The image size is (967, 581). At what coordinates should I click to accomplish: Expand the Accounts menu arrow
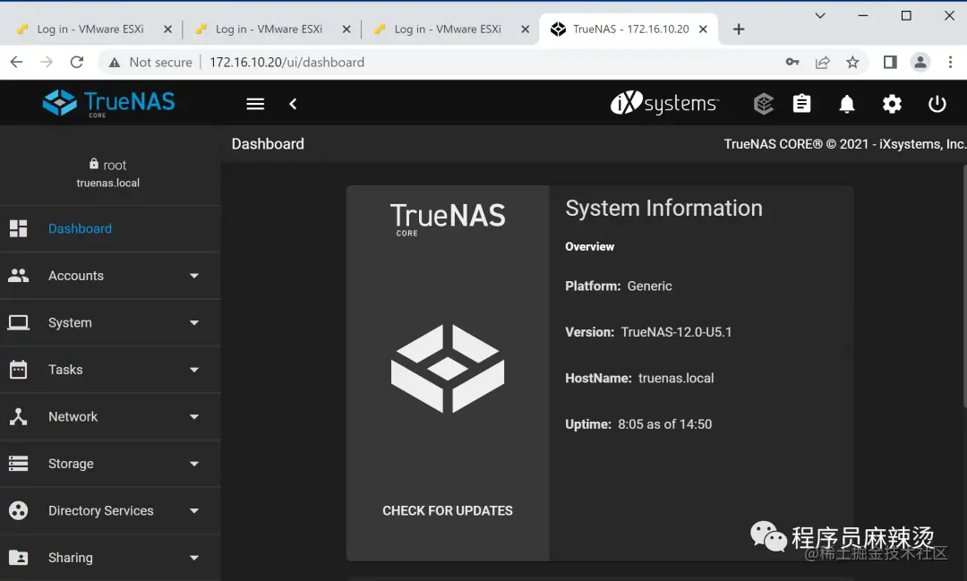[194, 276]
